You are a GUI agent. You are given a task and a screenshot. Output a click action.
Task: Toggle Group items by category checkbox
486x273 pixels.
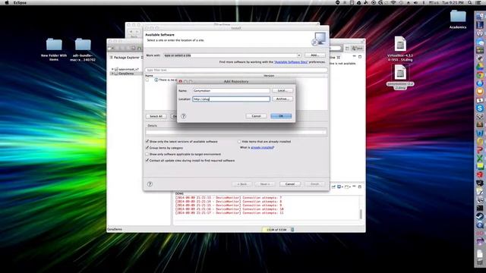(x=147, y=148)
